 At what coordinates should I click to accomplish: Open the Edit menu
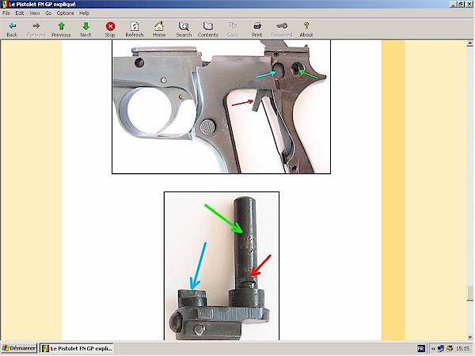point(20,13)
